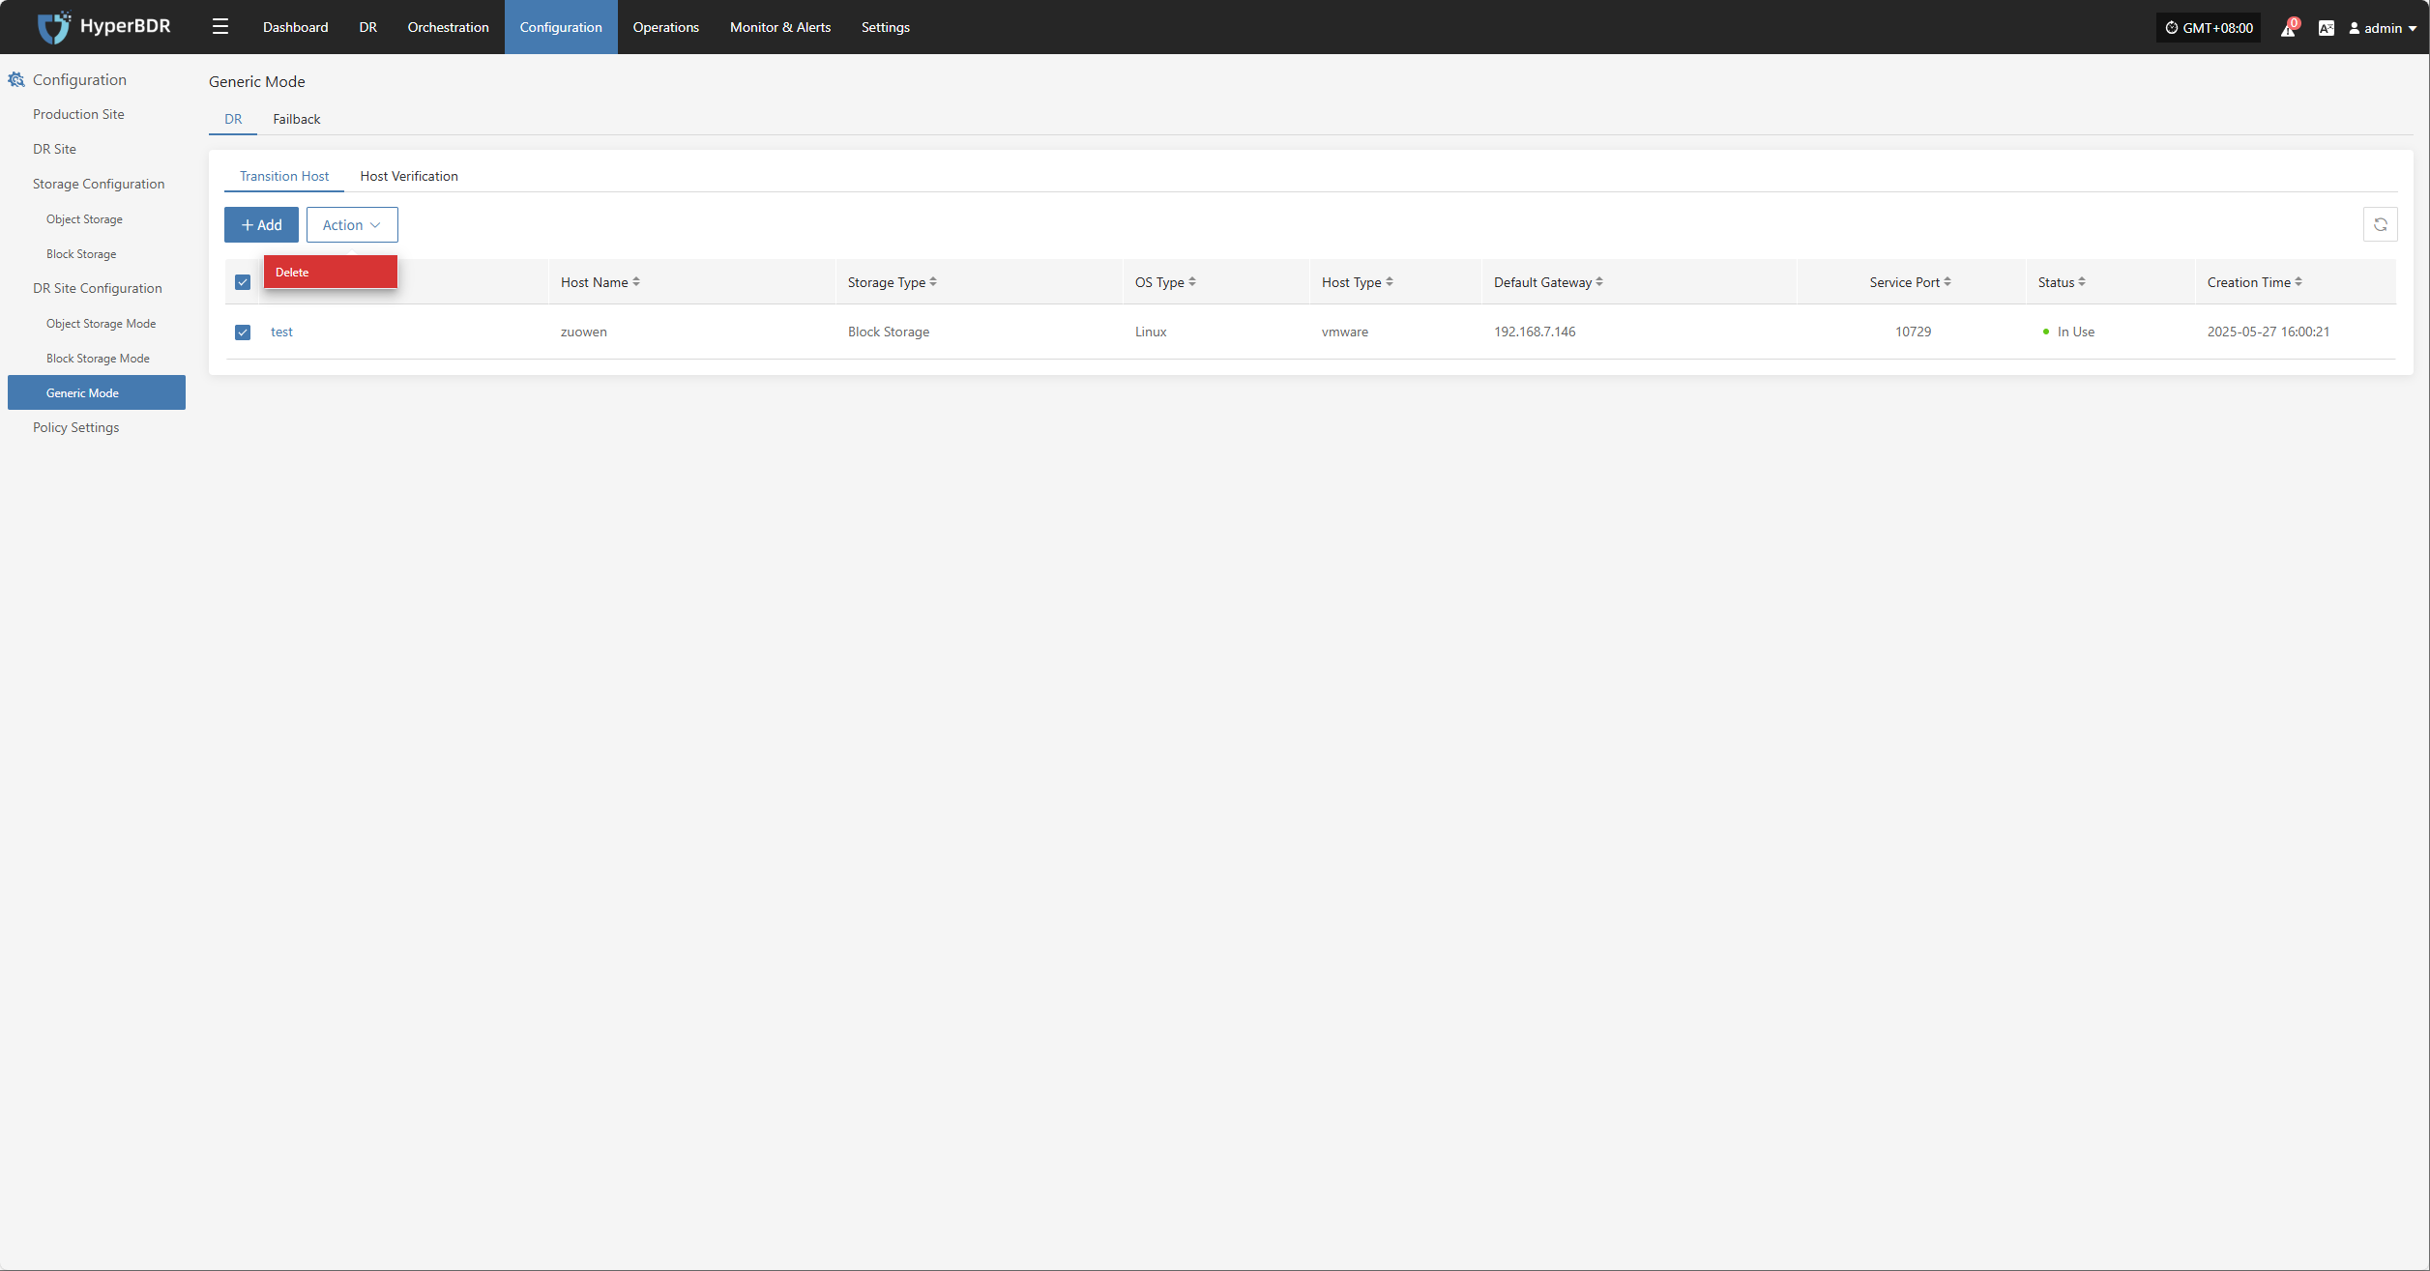Sort by Creation Time column arrows
The width and height of the screenshot is (2430, 1271).
[x=2298, y=282]
